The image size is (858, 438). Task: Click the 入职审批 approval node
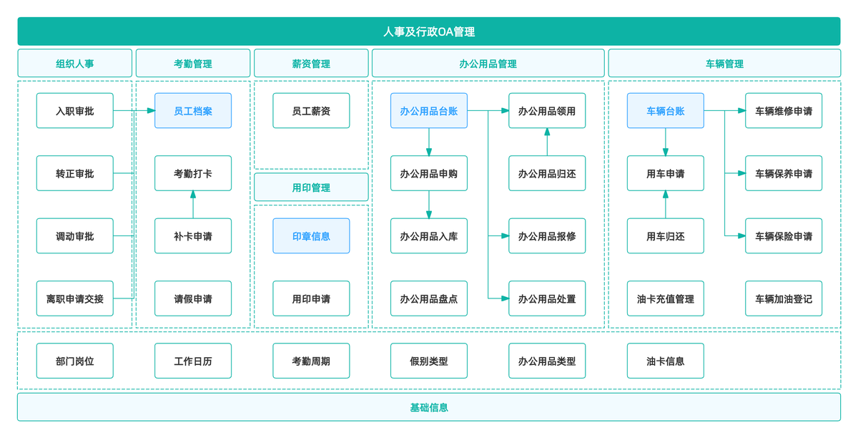(x=75, y=110)
